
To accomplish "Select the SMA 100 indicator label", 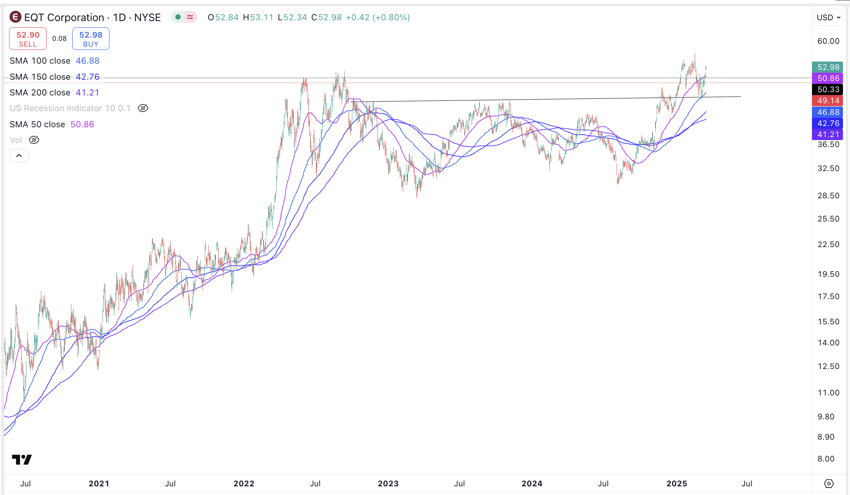I will 40,60.
